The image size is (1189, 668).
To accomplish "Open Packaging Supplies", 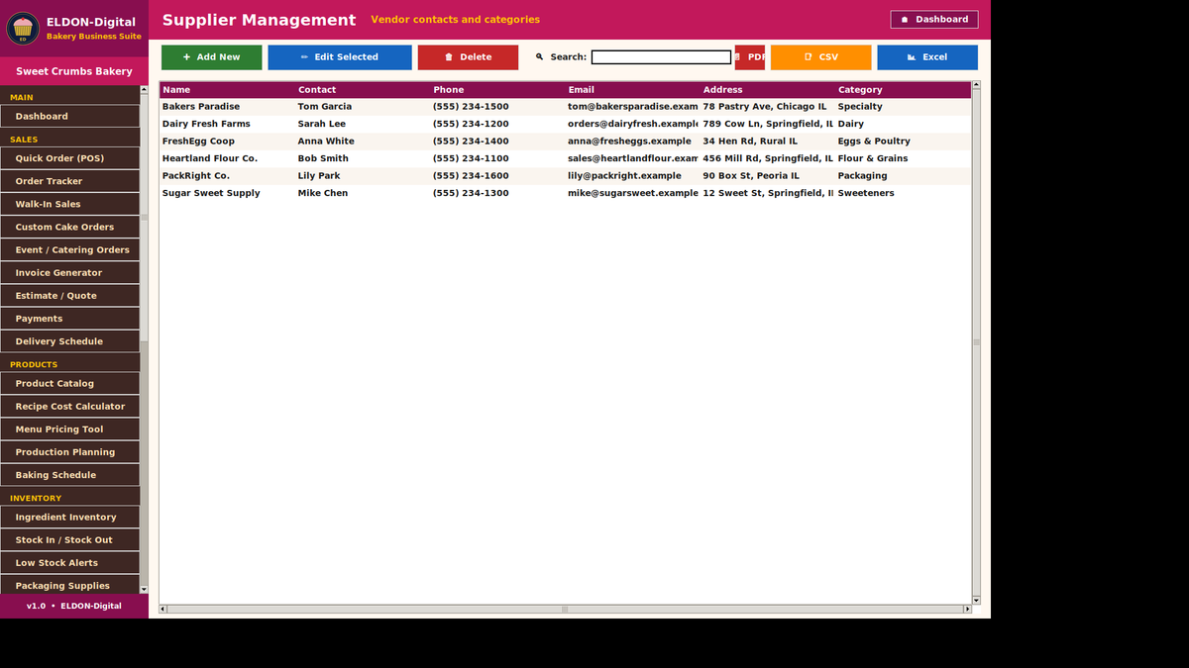I will (x=69, y=586).
